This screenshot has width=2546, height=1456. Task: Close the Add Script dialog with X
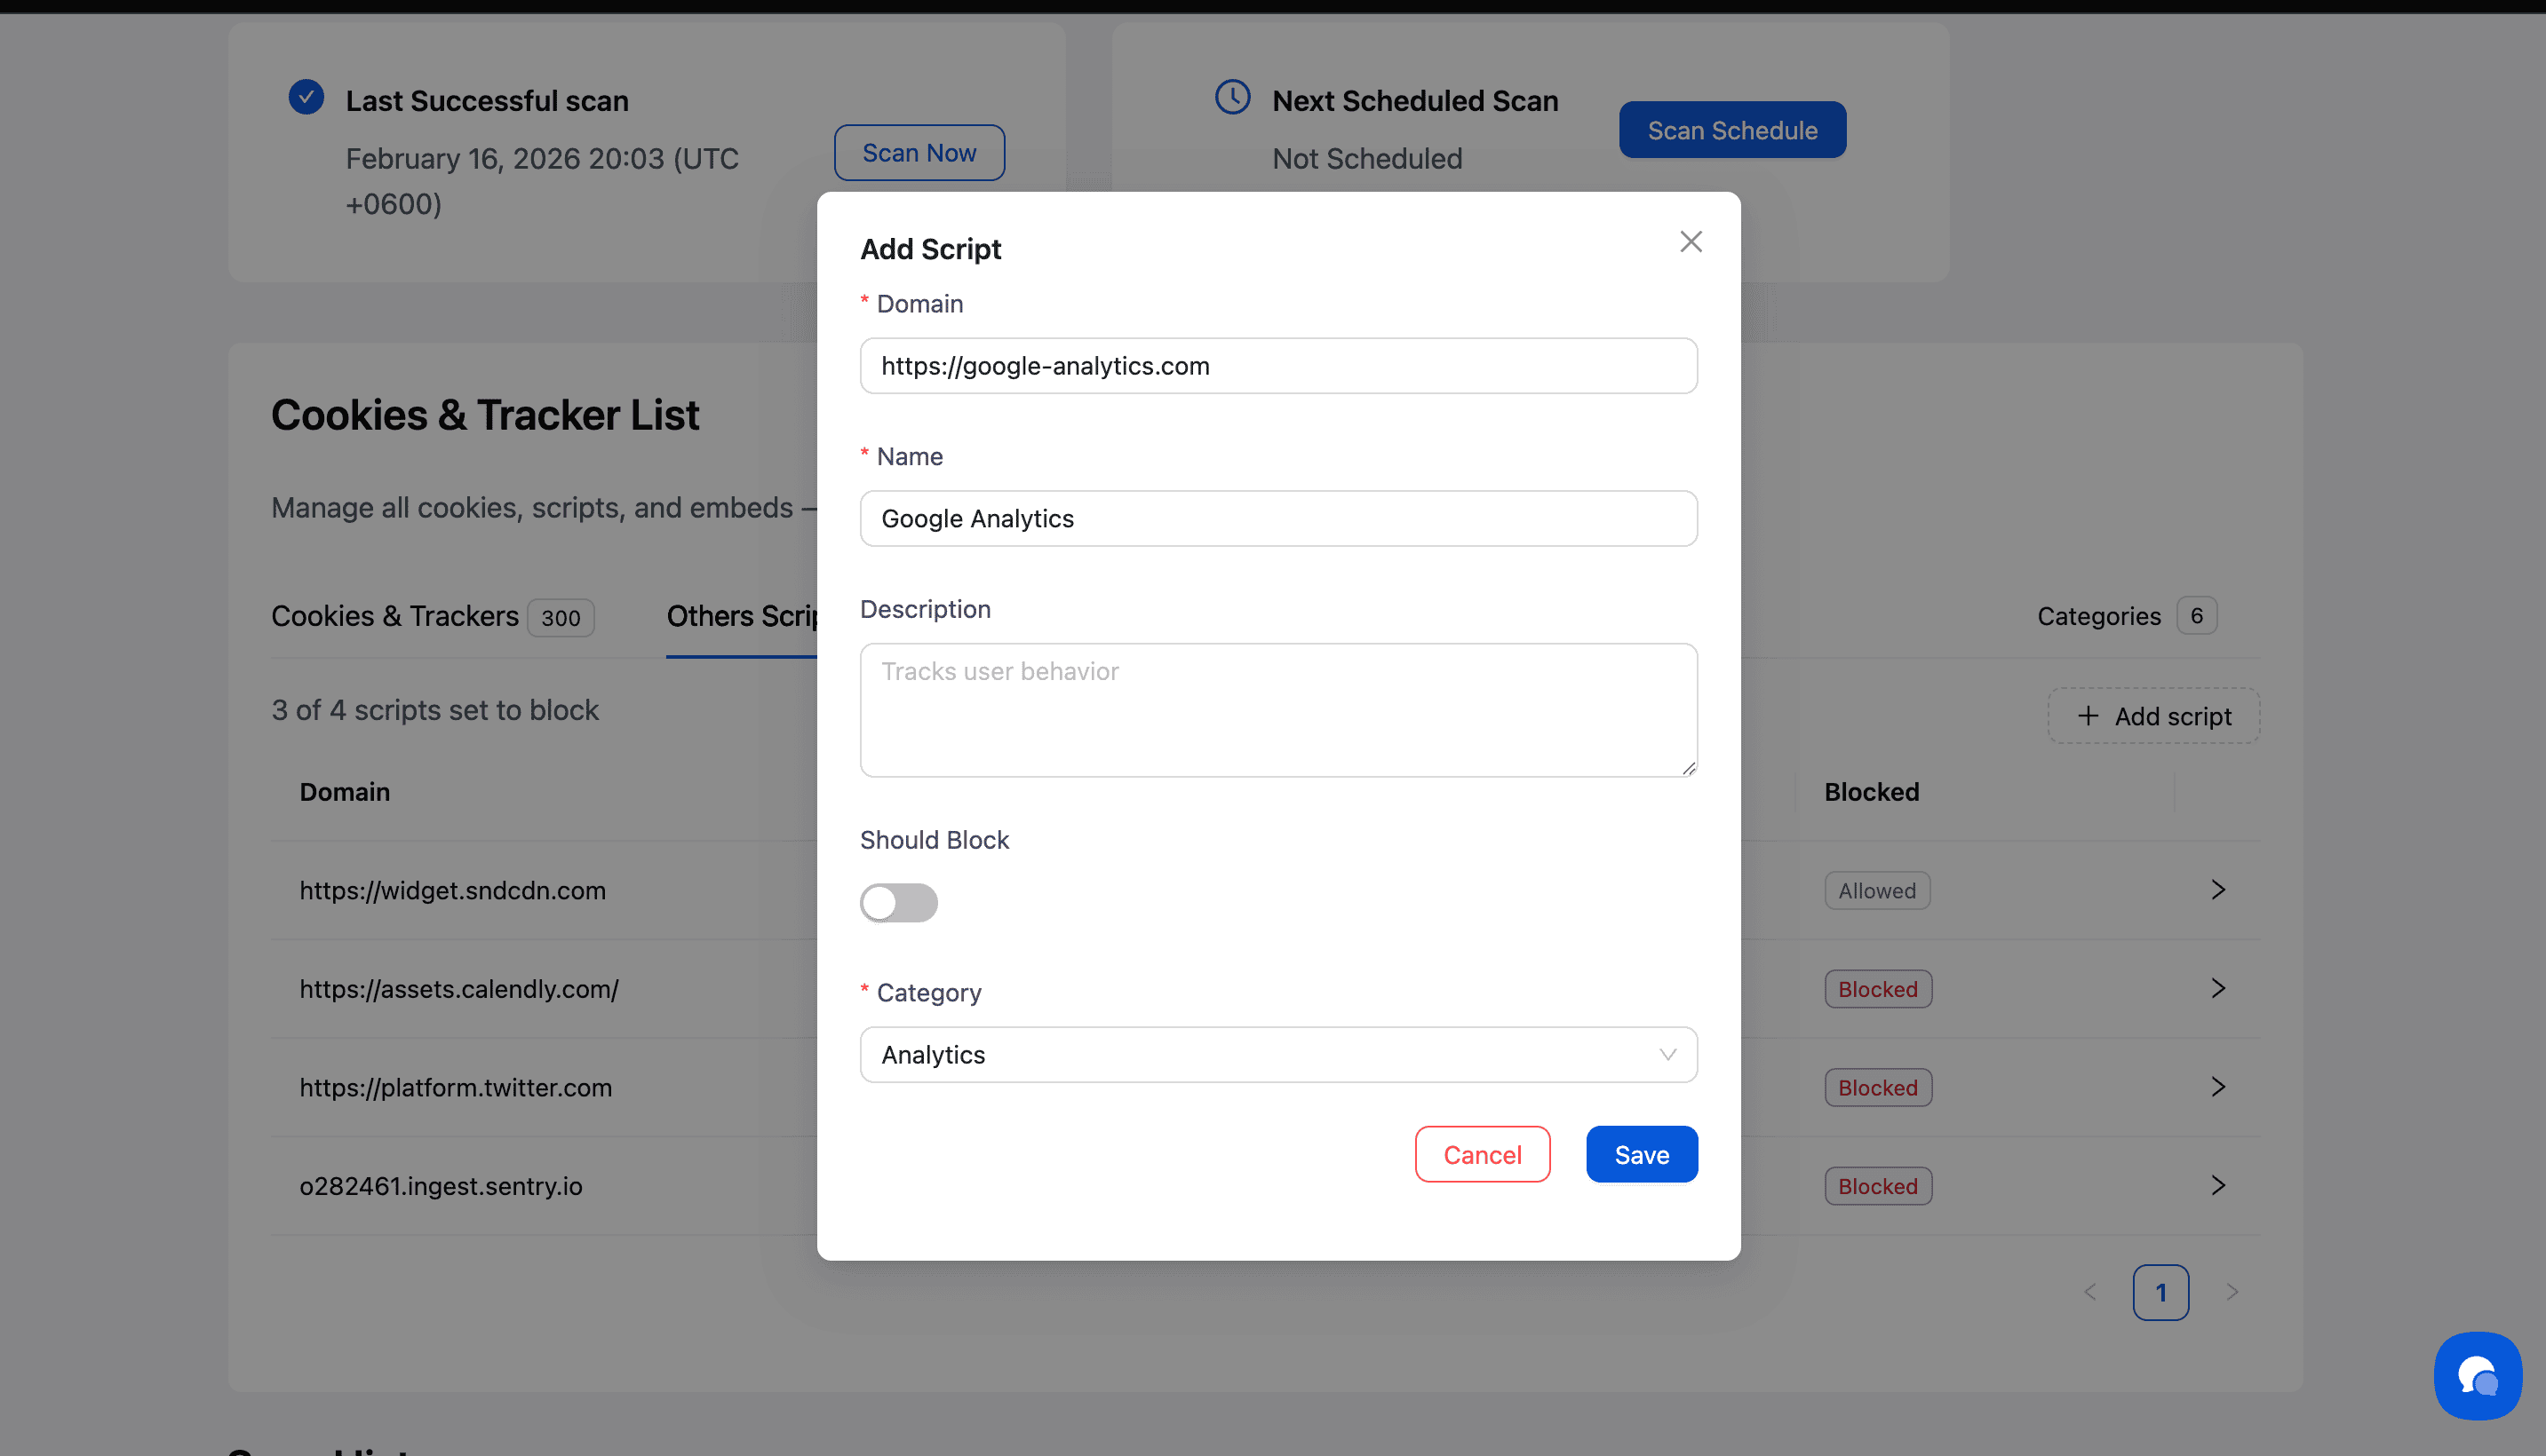pos(1690,242)
